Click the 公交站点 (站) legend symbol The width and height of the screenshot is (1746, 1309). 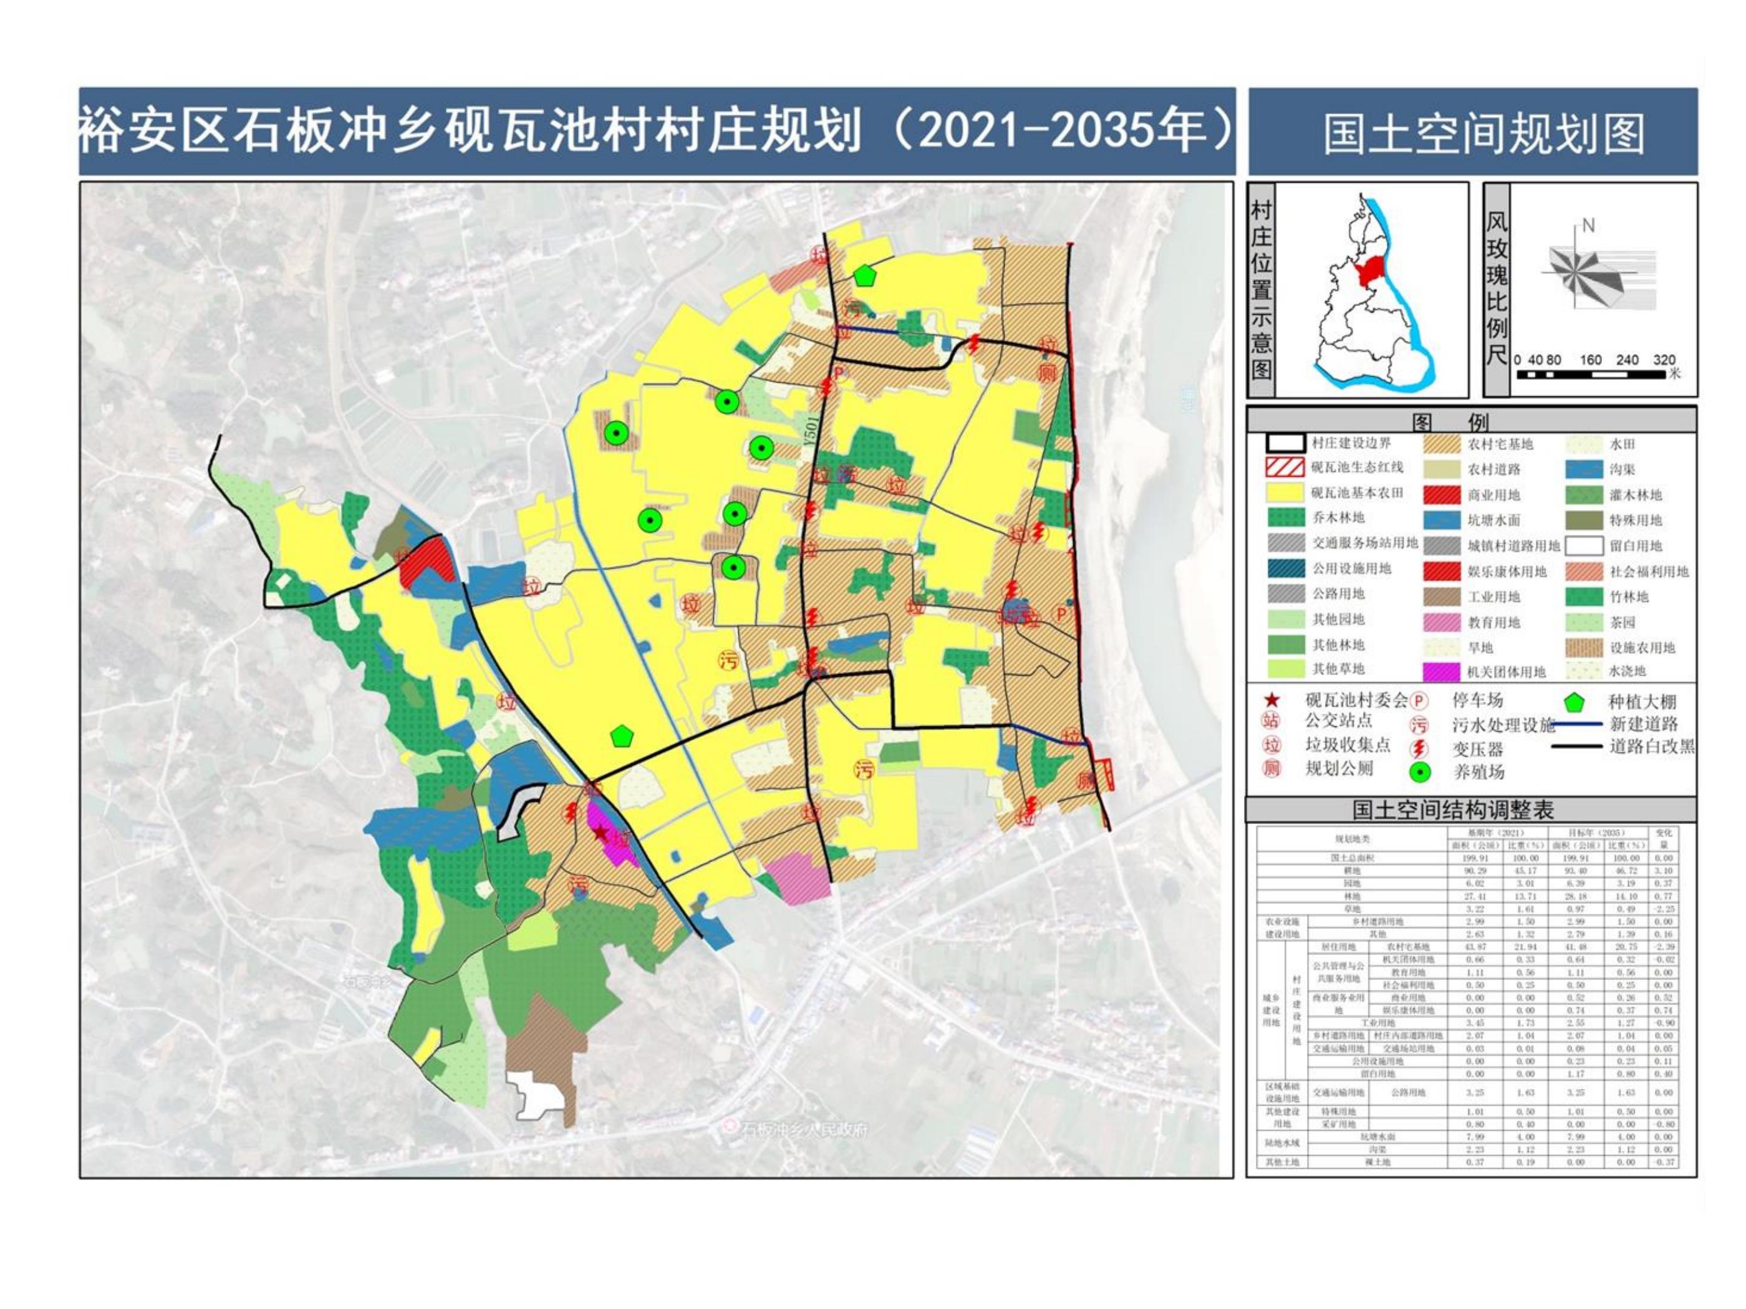[1271, 719]
